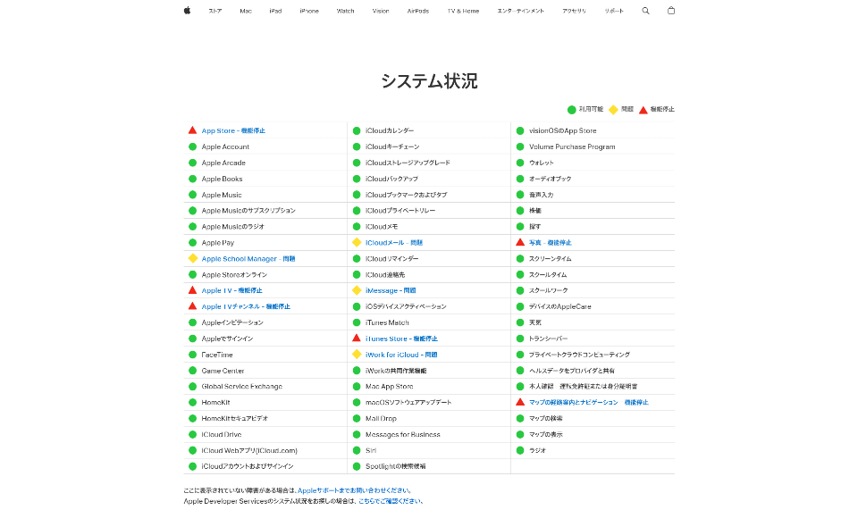The height and width of the screenshot is (510, 858).
Task: Click the Apple Music service text
Action: coord(222,195)
